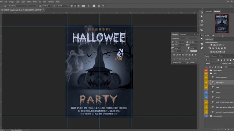The width and height of the screenshot is (234, 131).
Task: Click Navigator thumbnail preview
Action: point(222,23)
